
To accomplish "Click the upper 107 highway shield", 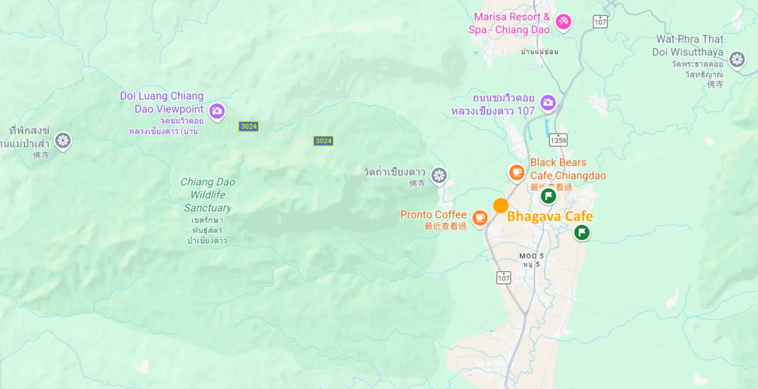I will pyautogui.click(x=600, y=22).
